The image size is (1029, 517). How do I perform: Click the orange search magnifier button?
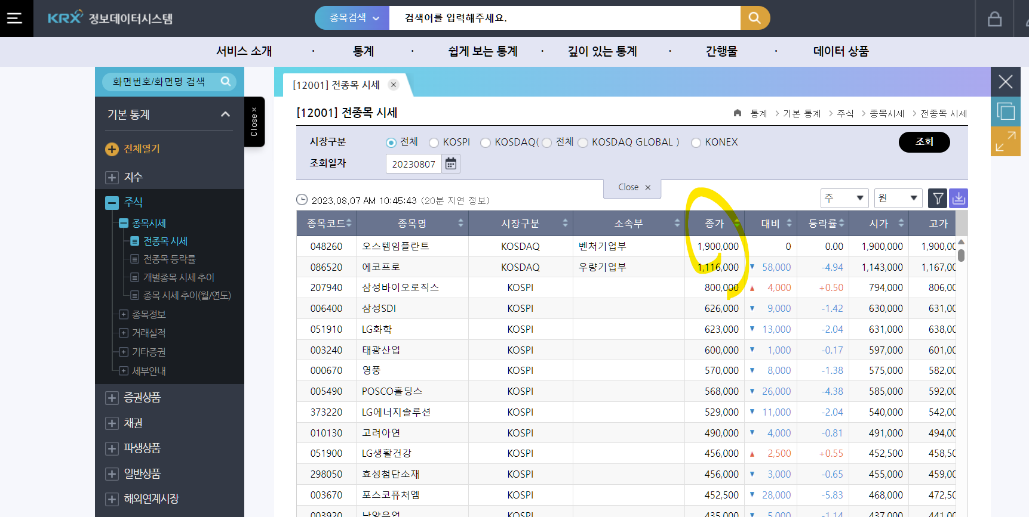click(755, 18)
